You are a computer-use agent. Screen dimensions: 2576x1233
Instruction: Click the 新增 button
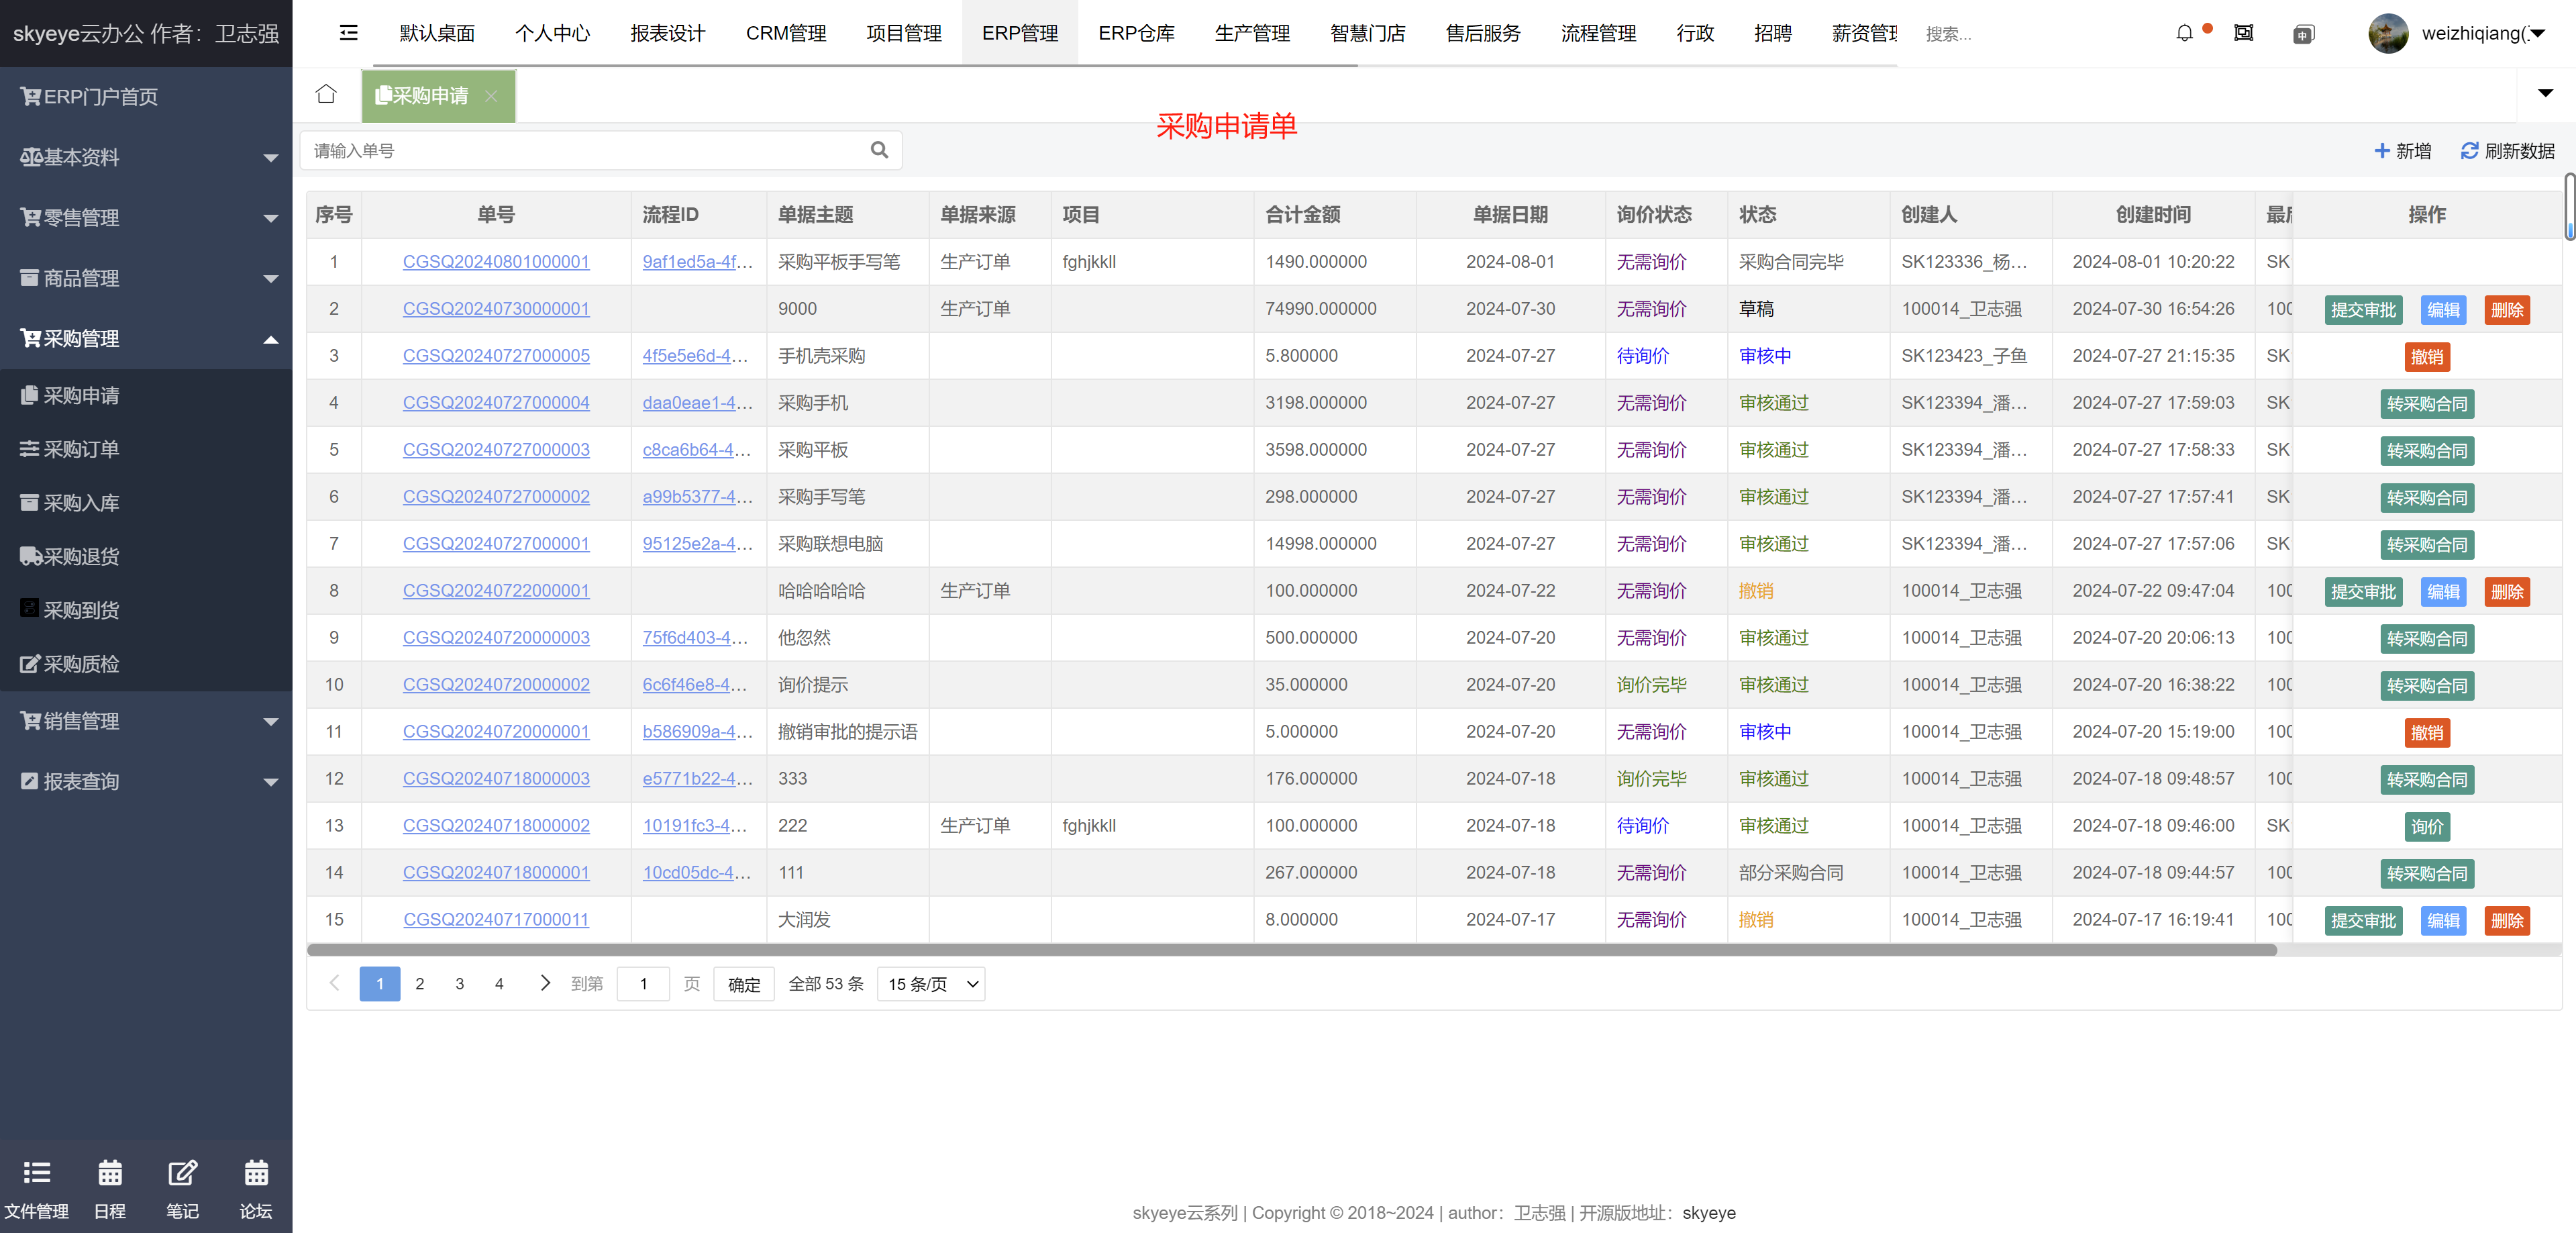(2402, 151)
